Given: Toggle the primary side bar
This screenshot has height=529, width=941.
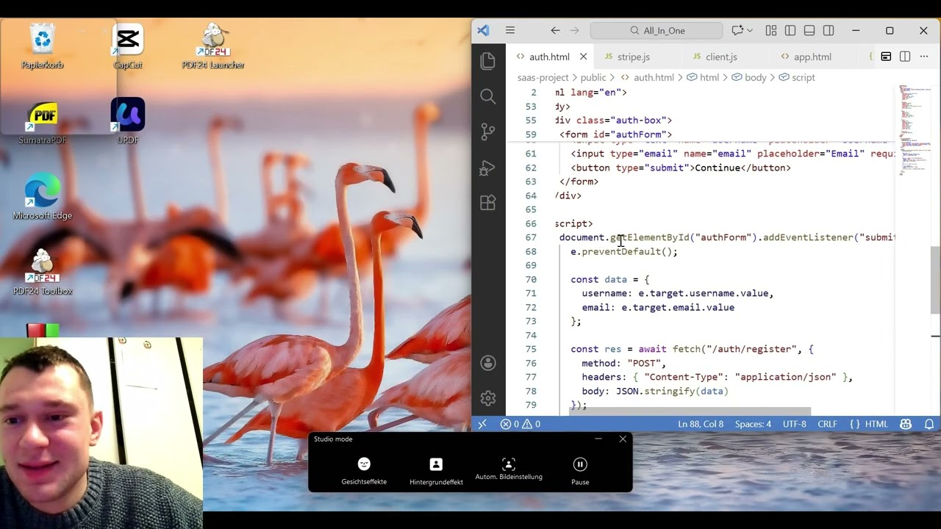Looking at the screenshot, I should point(790,30).
